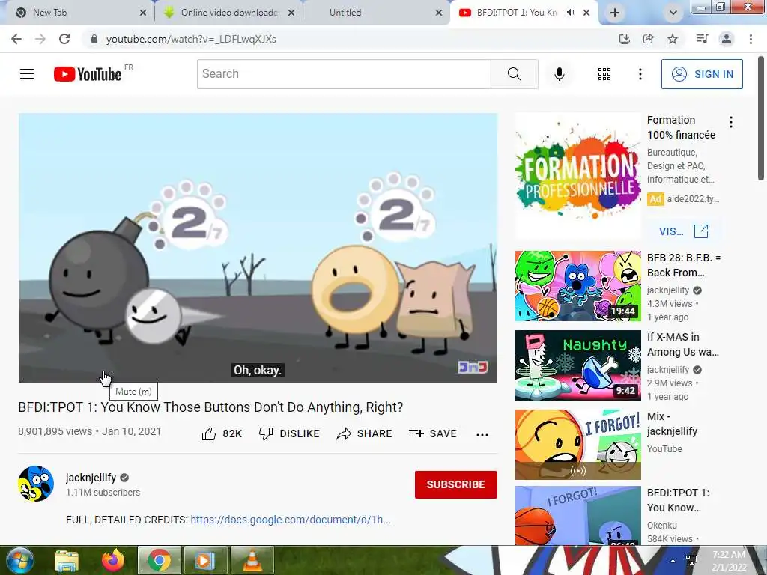Open the BFB 28: B.F.B. = Back From... title

click(x=683, y=265)
